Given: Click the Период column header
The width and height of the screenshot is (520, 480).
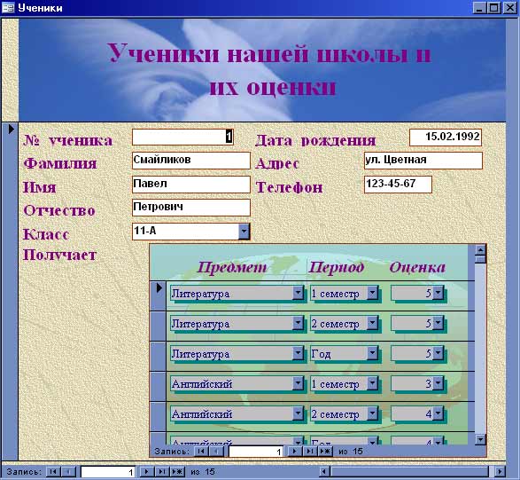Looking at the screenshot, I should click(337, 267).
